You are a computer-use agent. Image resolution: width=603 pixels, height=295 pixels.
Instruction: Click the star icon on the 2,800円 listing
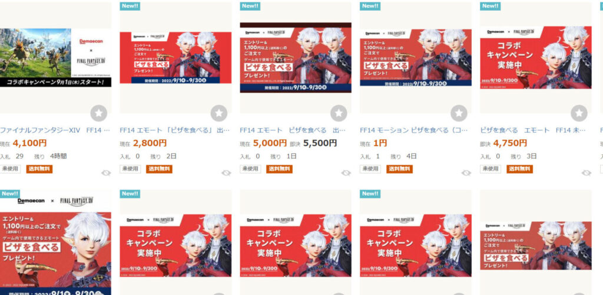[x=219, y=113]
